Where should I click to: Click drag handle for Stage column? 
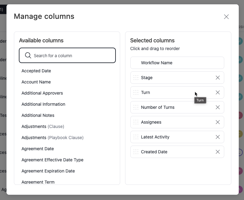[x=136, y=78]
